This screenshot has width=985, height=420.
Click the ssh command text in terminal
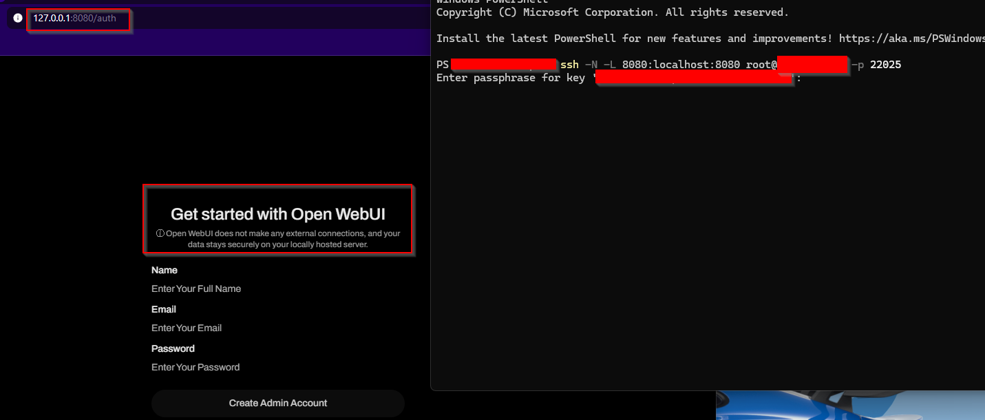569,65
